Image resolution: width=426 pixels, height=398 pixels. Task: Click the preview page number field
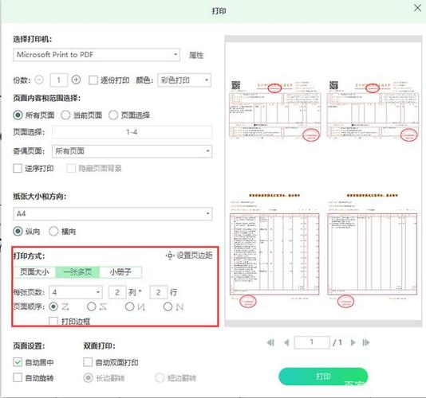tap(312, 343)
